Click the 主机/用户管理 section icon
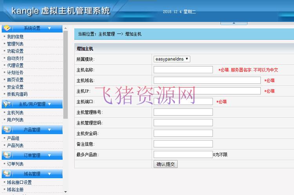Image resolution: width=294 pixels, height=195 pixels. pyautogui.click(x=7, y=104)
